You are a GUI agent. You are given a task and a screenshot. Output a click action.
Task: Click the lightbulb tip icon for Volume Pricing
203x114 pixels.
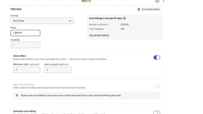coord(17,95)
